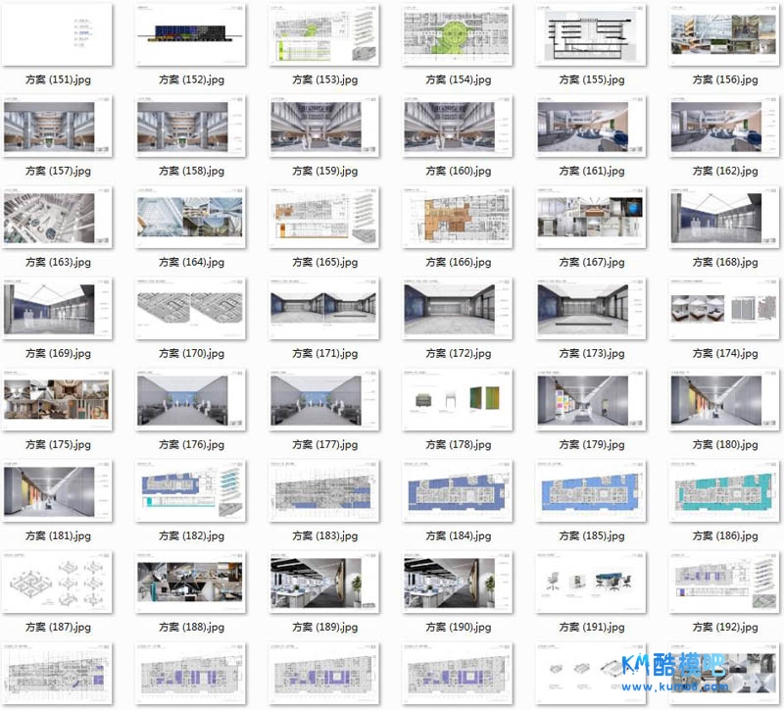The width and height of the screenshot is (784, 710).
Task: Select the 方案 (186).jpg teal floor plan
Action: tap(725, 490)
